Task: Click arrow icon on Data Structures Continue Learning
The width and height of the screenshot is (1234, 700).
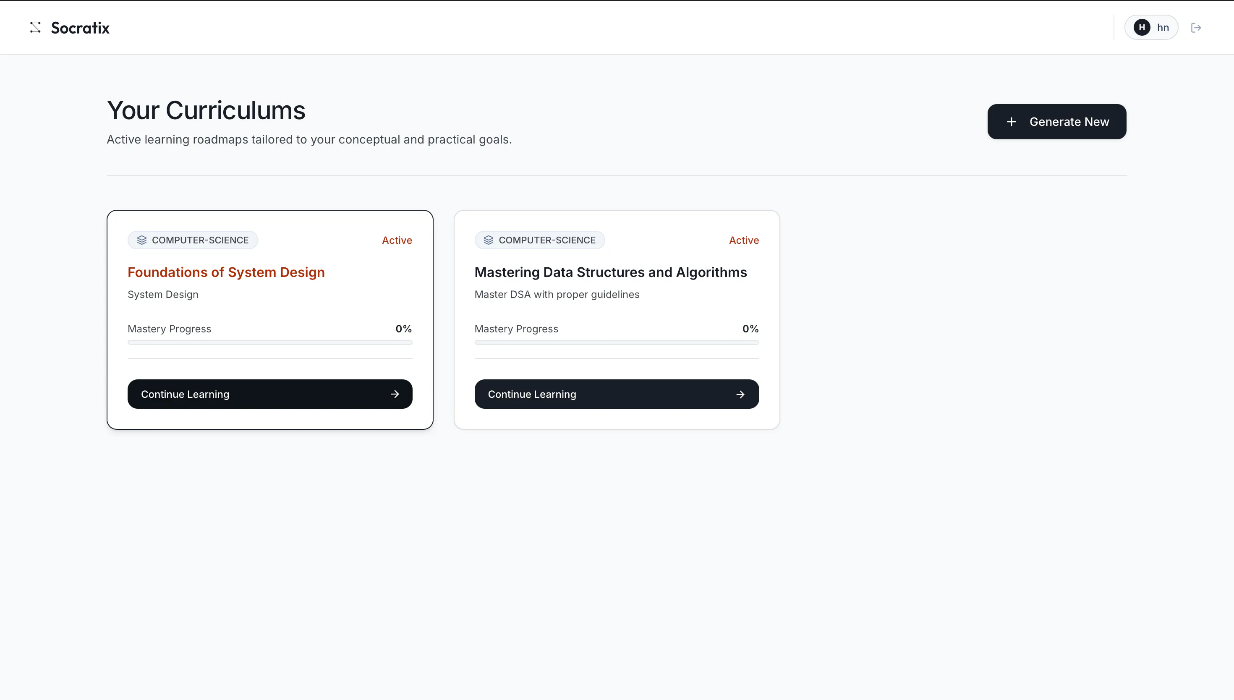Action: tap(740, 394)
